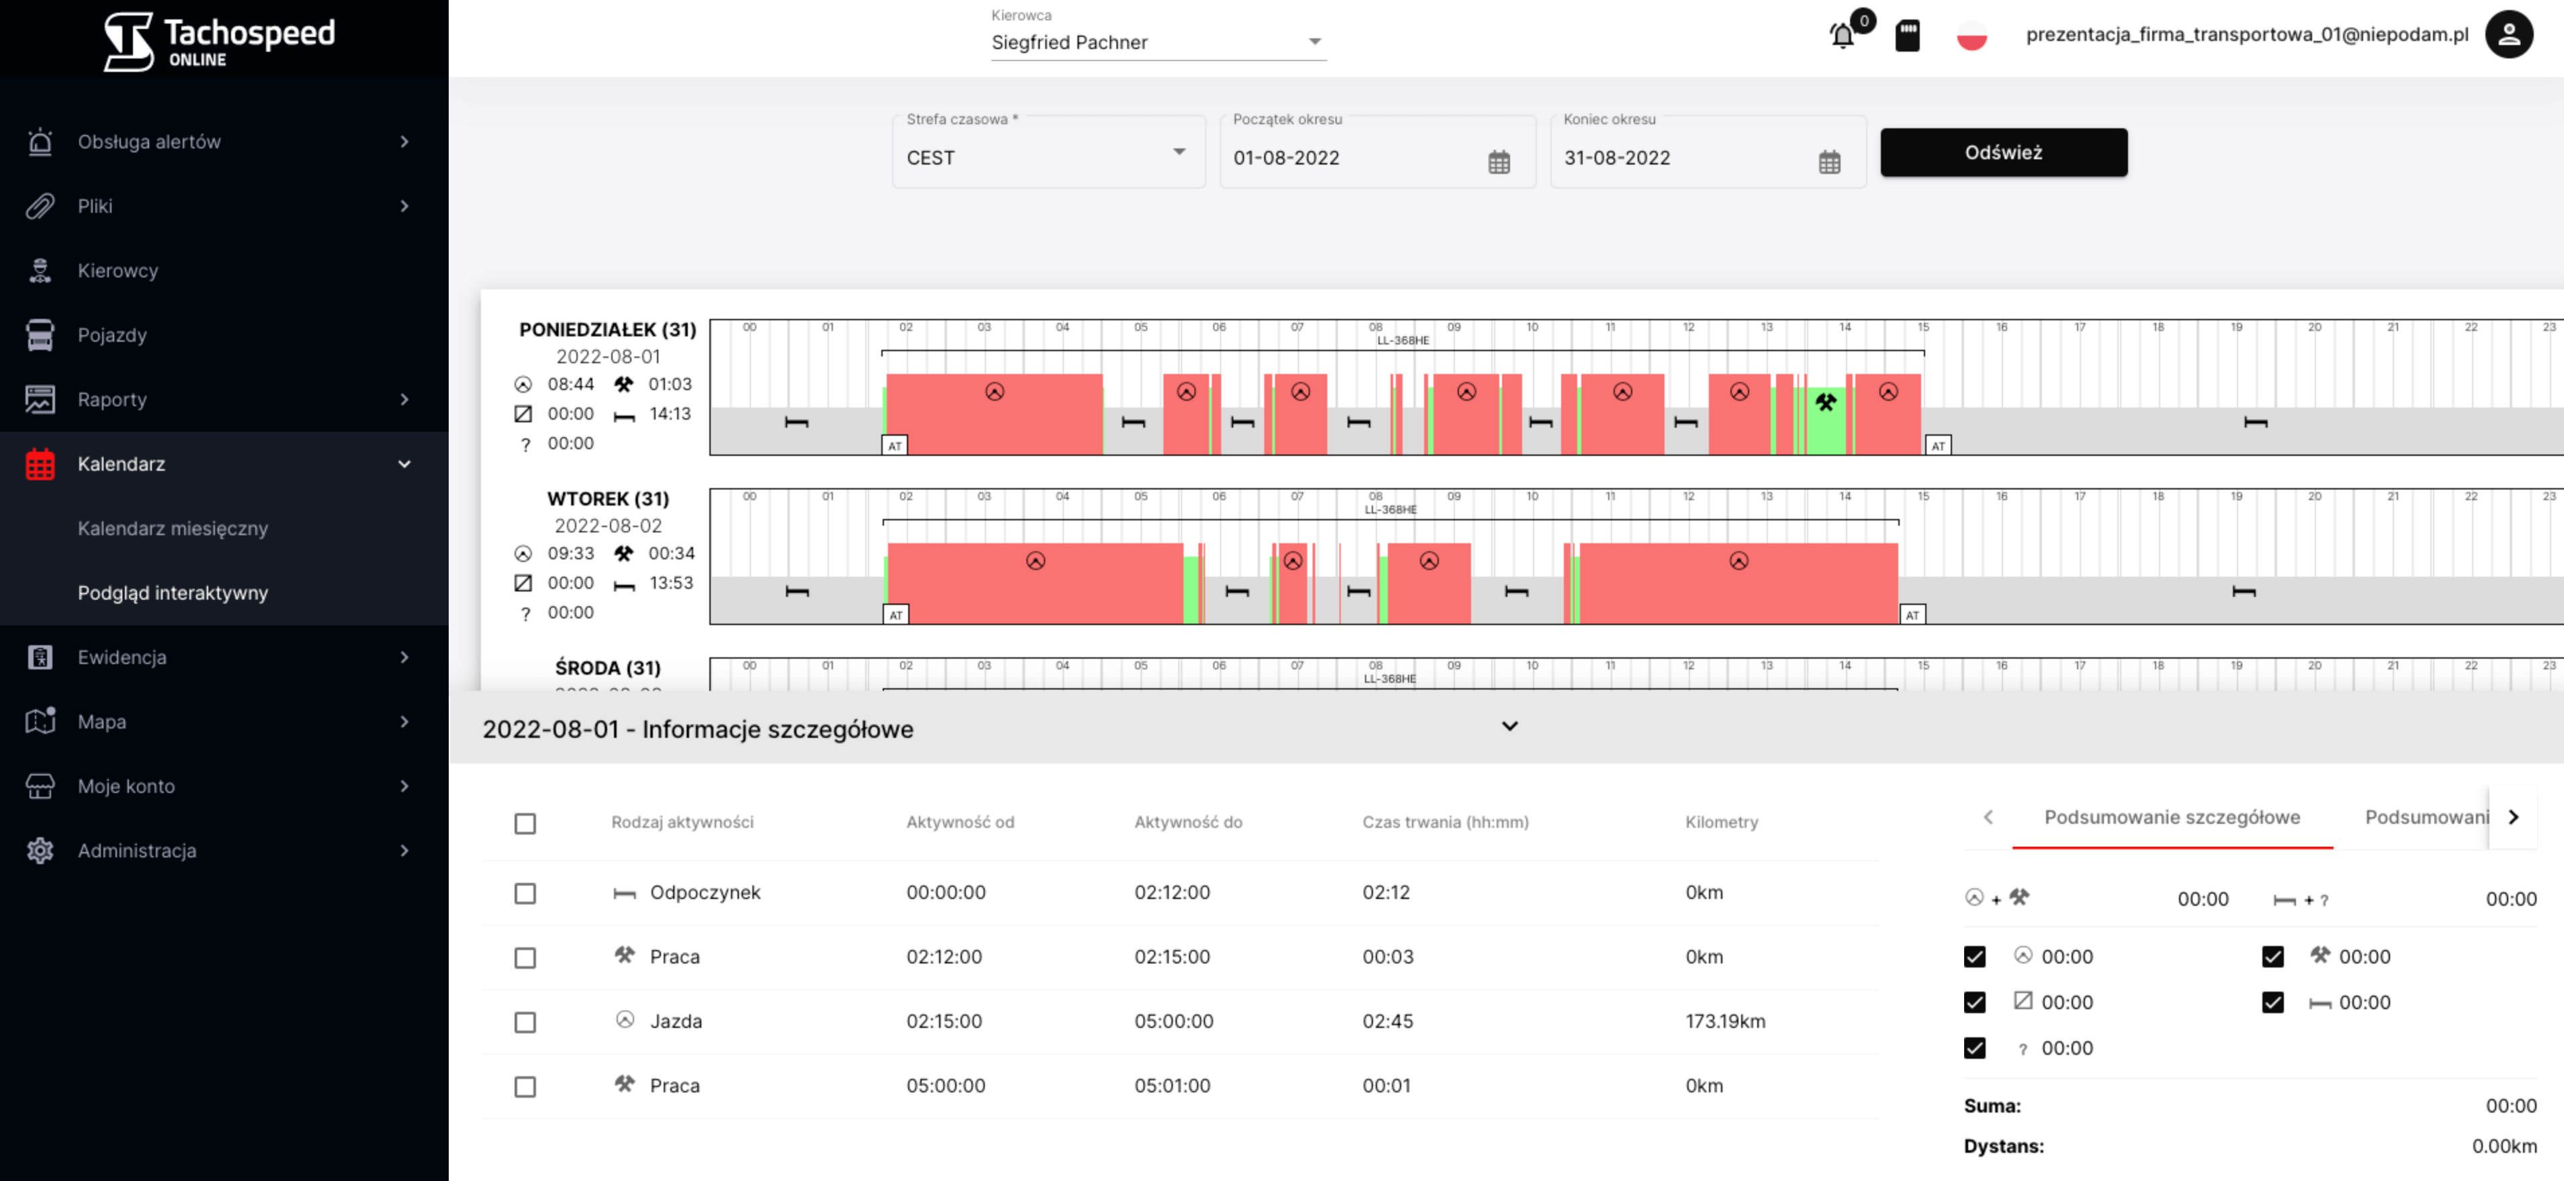Image resolution: width=2564 pixels, height=1181 pixels.
Task: Check the select-all checkbox in table header
Action: 525,823
